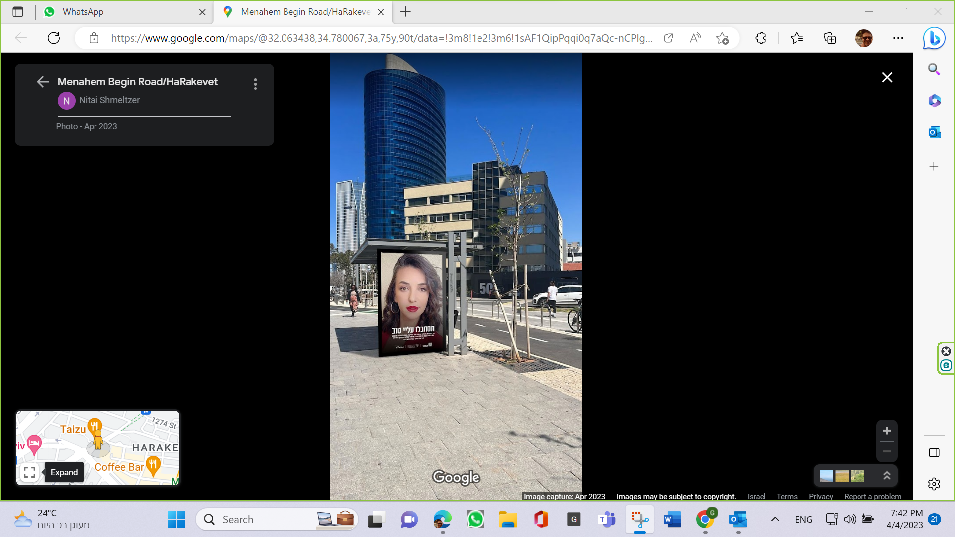
Task: Zoom in with the plus button
Action: 887,431
